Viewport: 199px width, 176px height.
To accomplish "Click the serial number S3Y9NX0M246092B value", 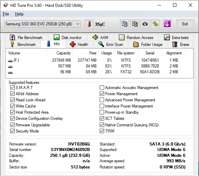I will coord(70,150).
